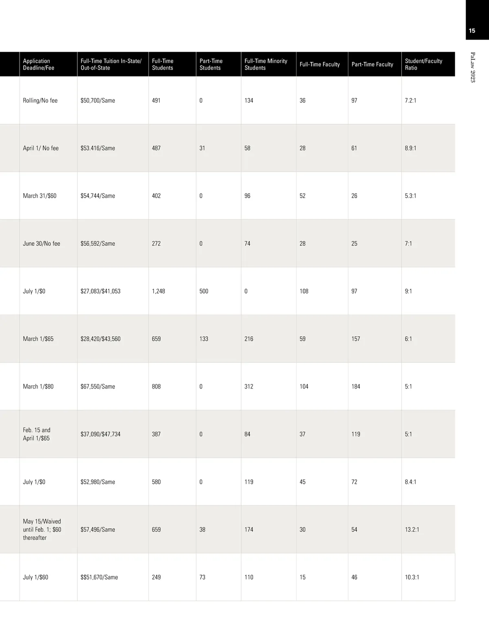Click the $27,083/$41,053 tuition cell
Viewport: 489px width, 642px height.
(101, 291)
